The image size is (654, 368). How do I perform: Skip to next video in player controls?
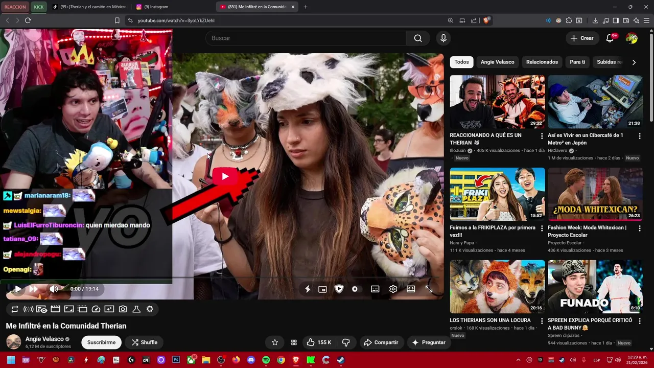pyautogui.click(x=34, y=289)
